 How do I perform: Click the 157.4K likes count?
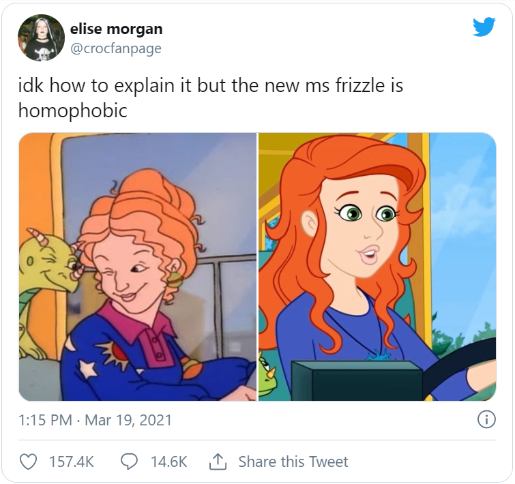point(72,462)
